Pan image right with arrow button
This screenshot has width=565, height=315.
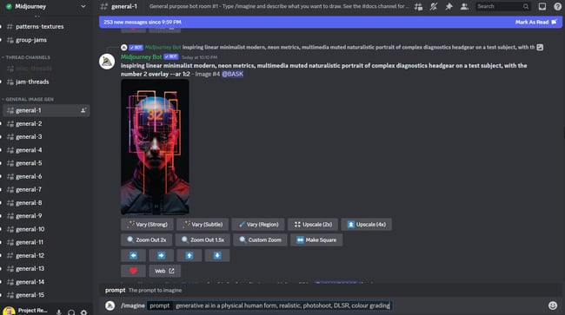click(x=161, y=255)
